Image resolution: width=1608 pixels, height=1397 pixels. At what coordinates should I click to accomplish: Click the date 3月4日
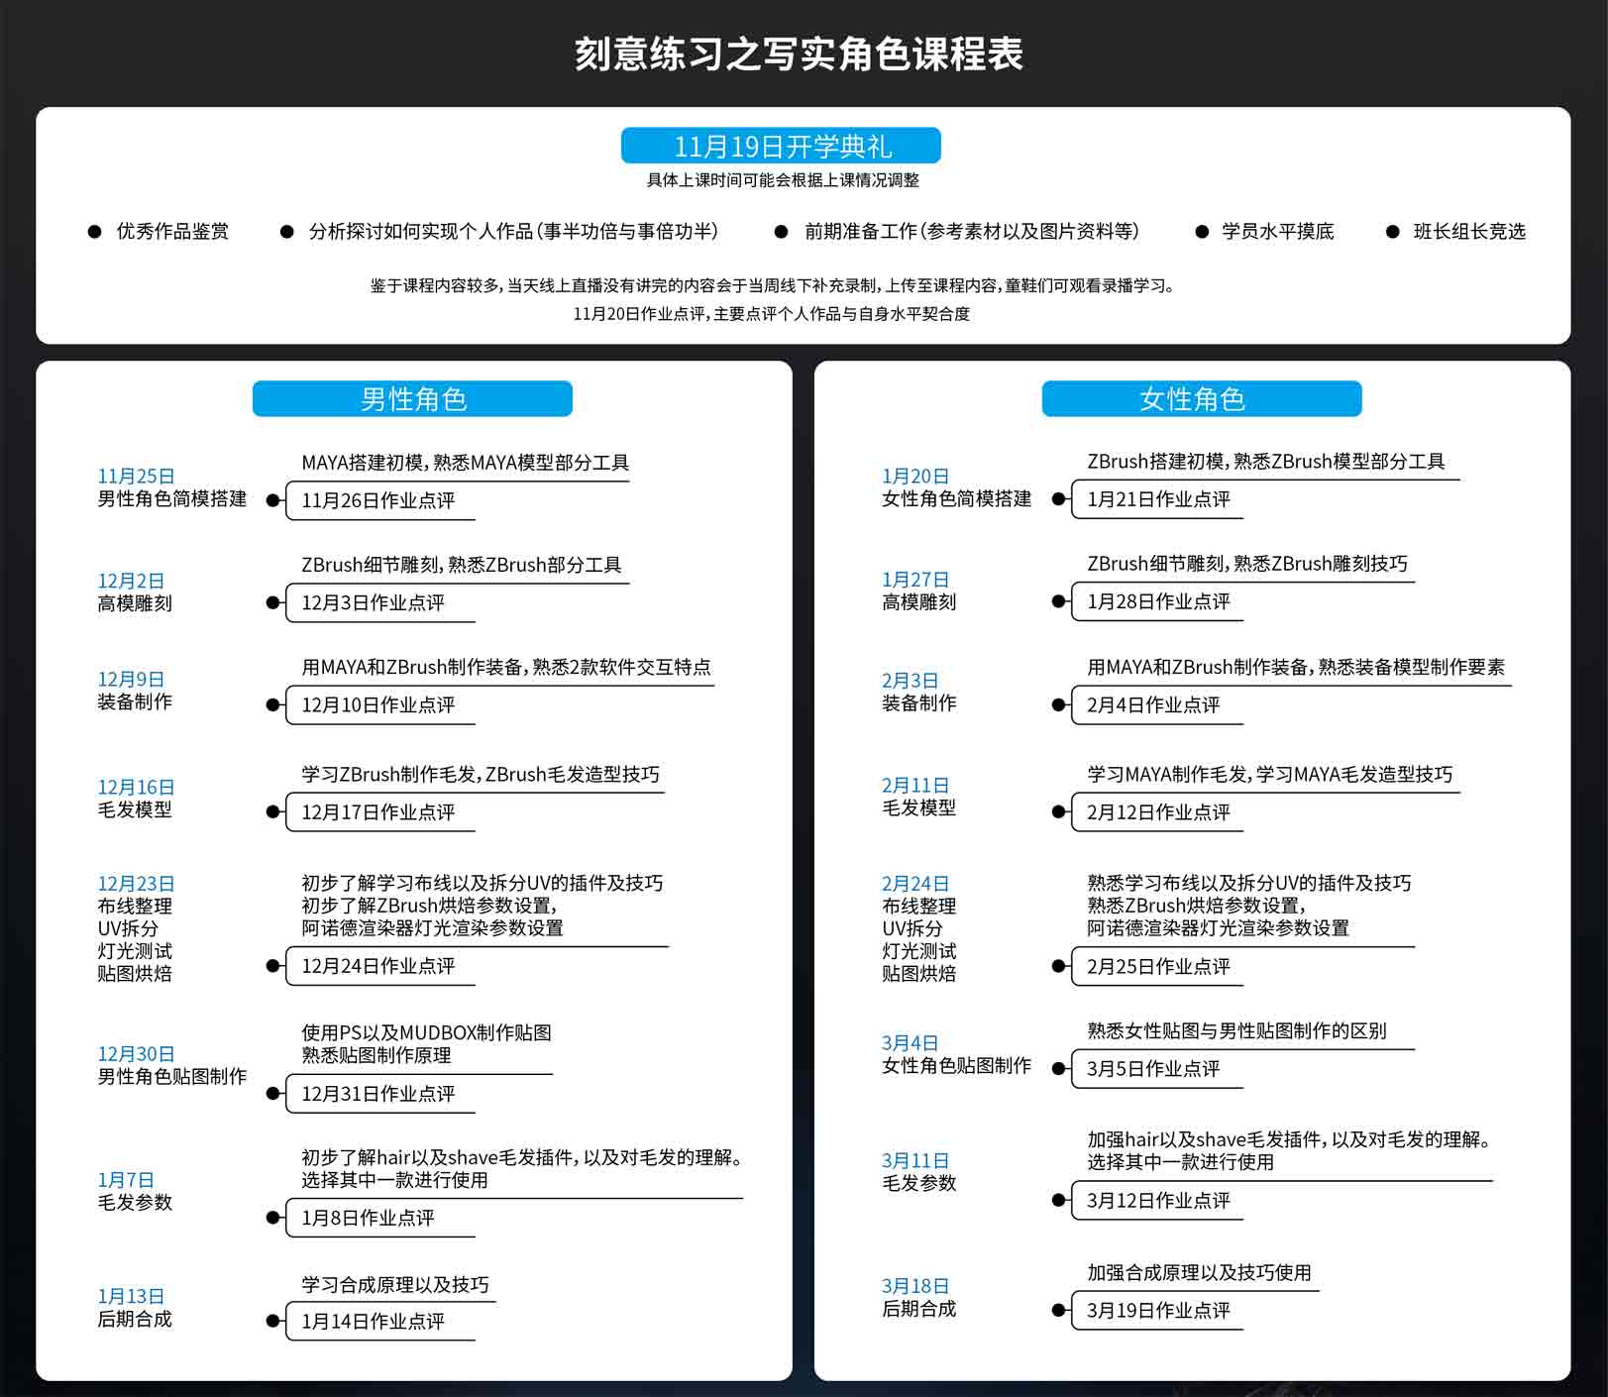click(x=910, y=1043)
